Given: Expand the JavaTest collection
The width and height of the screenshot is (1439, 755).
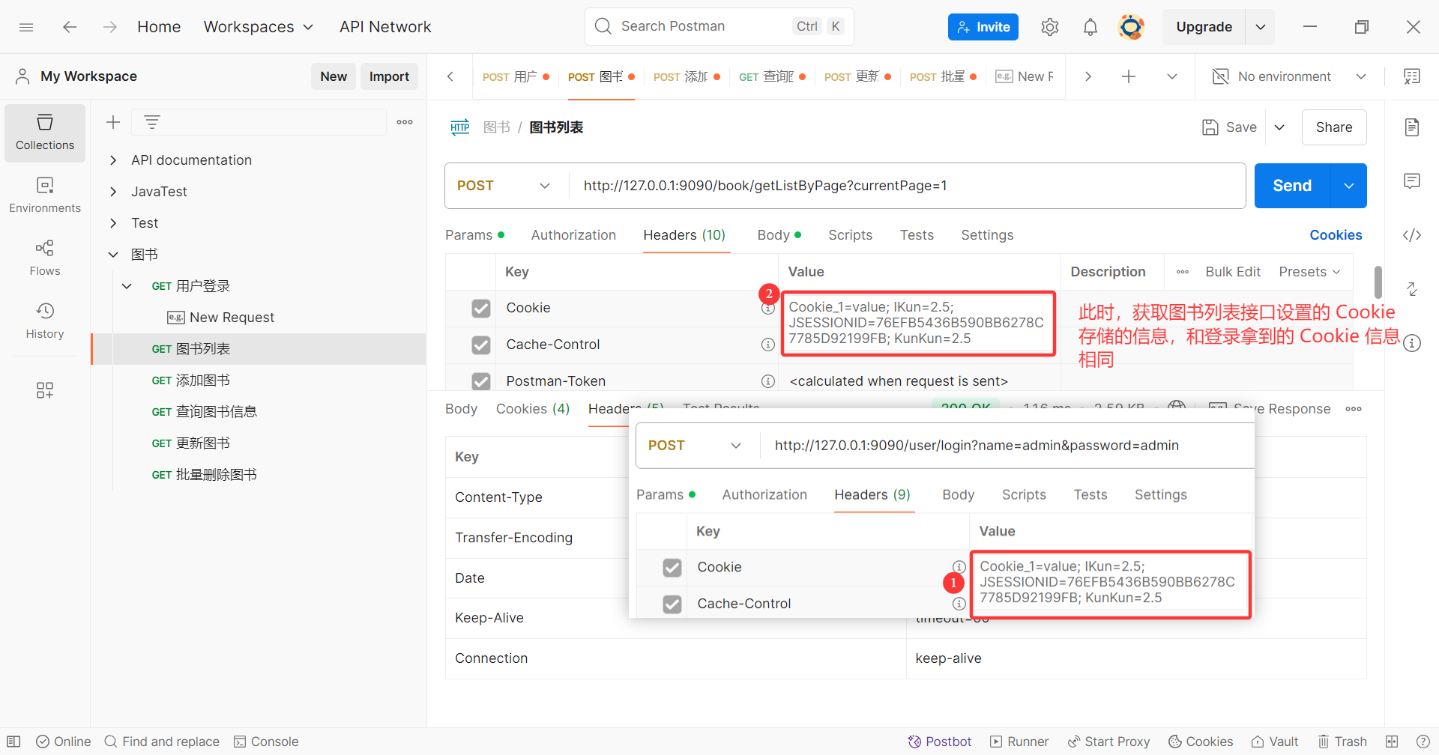Looking at the screenshot, I should 113,192.
